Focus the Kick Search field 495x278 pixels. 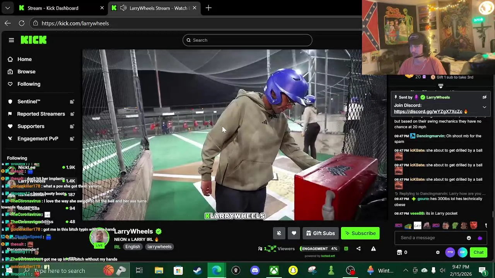[247, 40]
